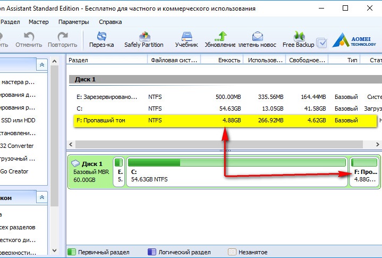The image size is (382, 258).
Task: Click the Диск 1 group header
Action: pos(225,79)
